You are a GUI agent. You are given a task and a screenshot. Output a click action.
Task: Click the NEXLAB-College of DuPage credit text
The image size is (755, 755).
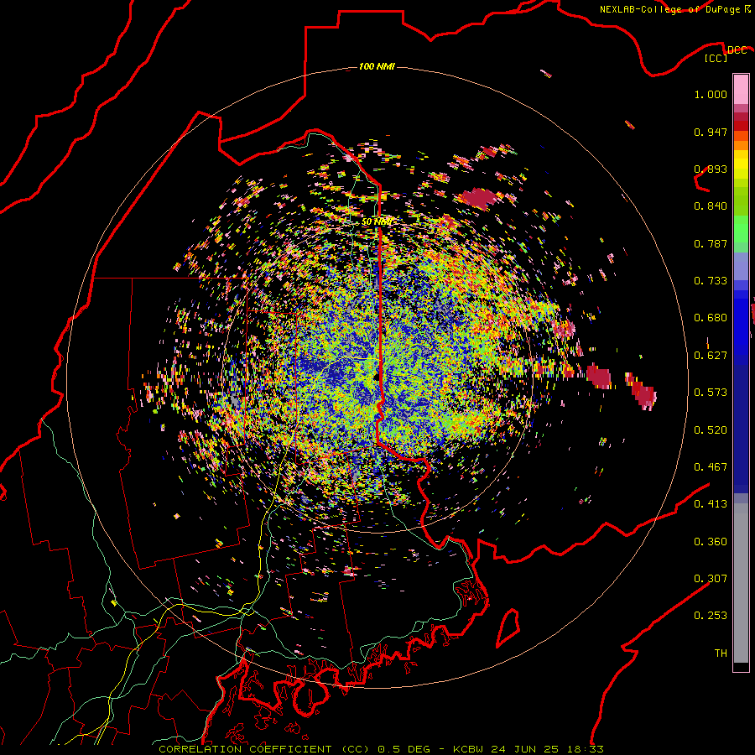pyautogui.click(x=674, y=9)
